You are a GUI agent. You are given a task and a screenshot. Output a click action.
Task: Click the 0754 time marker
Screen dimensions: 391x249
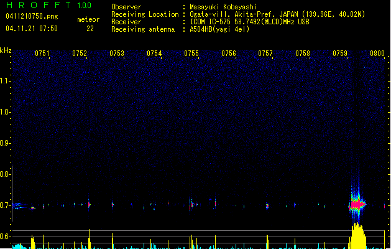154,54
